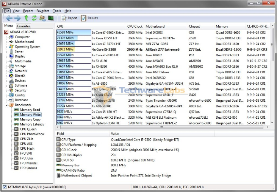Click the Forward navigation arrow
Image resolution: width=277 pixels, height=192 pixels.
17,18
